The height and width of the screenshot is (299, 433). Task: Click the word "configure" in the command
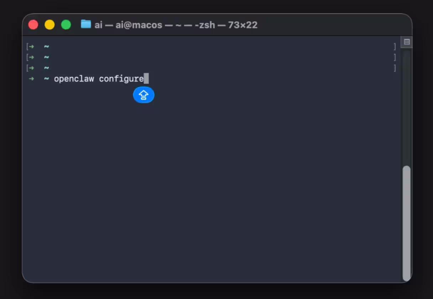pos(121,79)
